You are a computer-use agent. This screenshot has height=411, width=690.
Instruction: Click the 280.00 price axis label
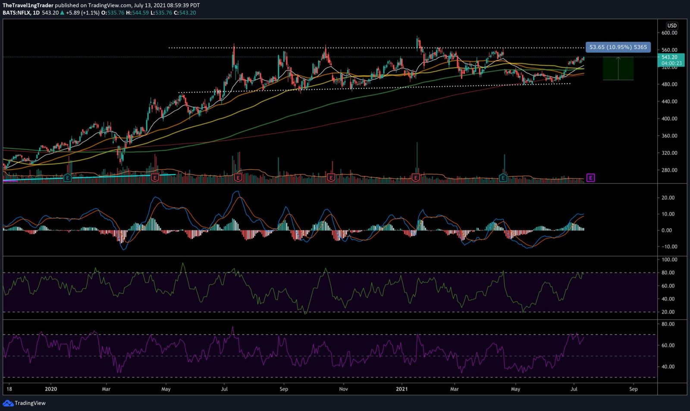coord(669,170)
